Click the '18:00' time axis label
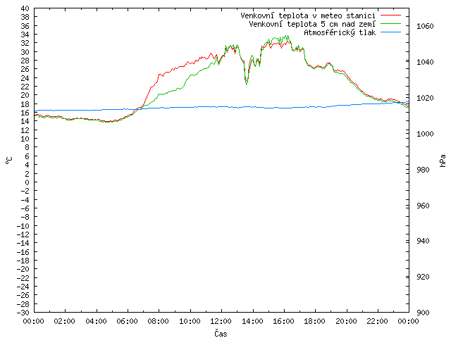This screenshot has width=451, height=338. pyautogui.click(x=315, y=321)
